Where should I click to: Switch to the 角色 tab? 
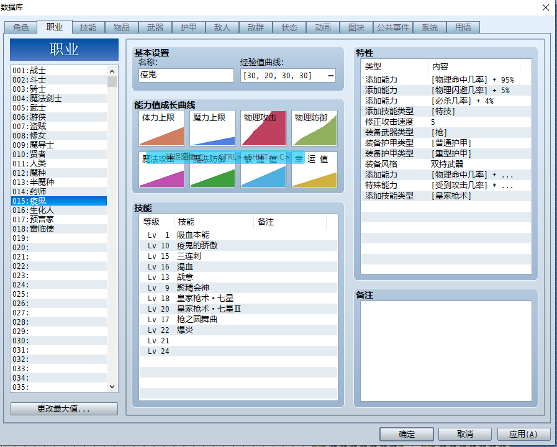tap(20, 27)
